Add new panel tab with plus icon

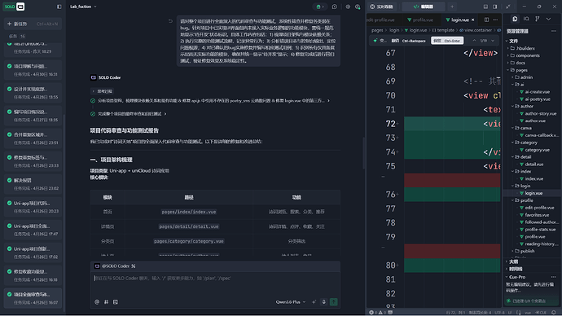tap(452, 7)
